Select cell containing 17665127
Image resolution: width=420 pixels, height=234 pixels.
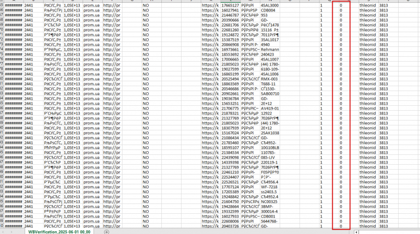(x=230, y=5)
